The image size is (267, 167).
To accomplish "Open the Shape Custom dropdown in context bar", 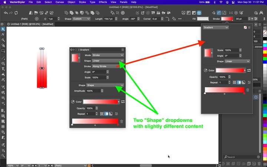I will pyautogui.click(x=81, y=19).
